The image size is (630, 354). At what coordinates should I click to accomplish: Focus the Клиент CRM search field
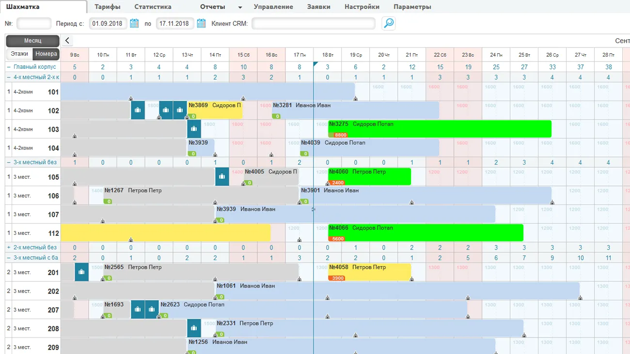[313, 23]
